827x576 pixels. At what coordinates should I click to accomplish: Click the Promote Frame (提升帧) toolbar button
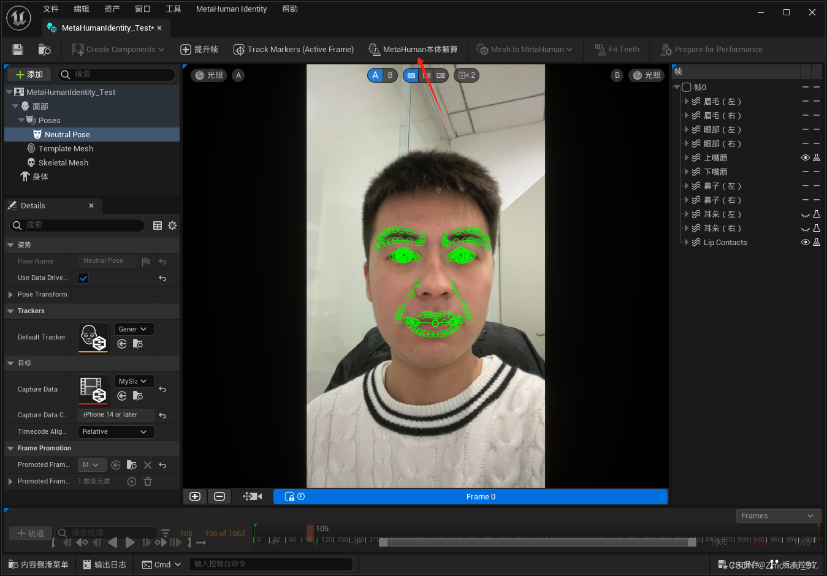(199, 50)
